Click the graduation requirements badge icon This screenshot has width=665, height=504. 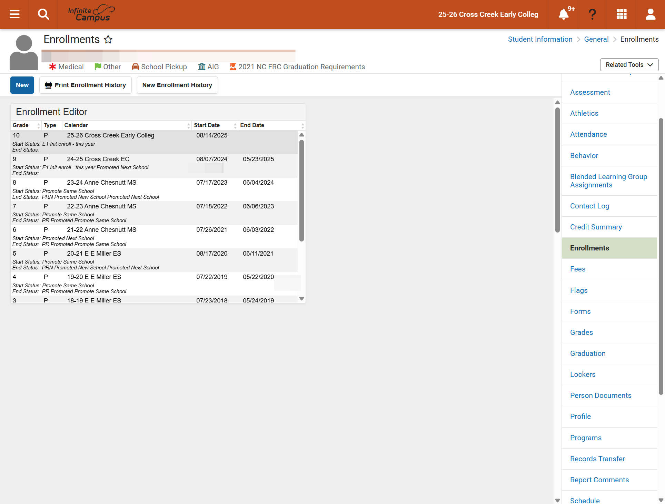click(x=233, y=66)
